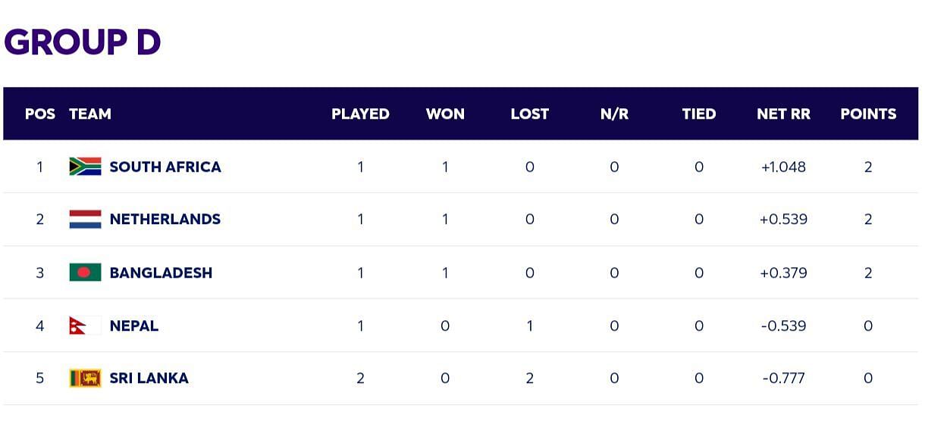The image size is (925, 436).
Task: Click the Sri Lanka flag icon
Action: [x=85, y=378]
